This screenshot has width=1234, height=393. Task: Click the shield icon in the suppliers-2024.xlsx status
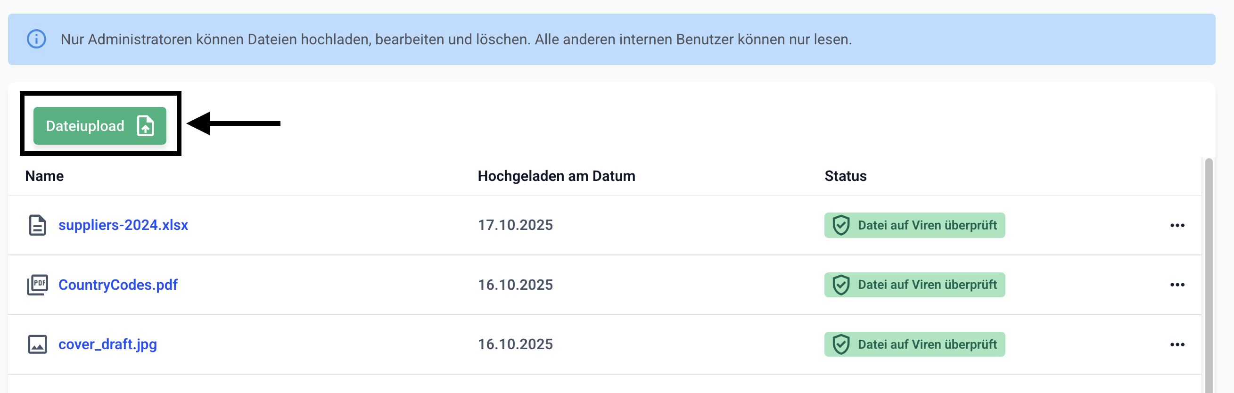pyautogui.click(x=841, y=225)
